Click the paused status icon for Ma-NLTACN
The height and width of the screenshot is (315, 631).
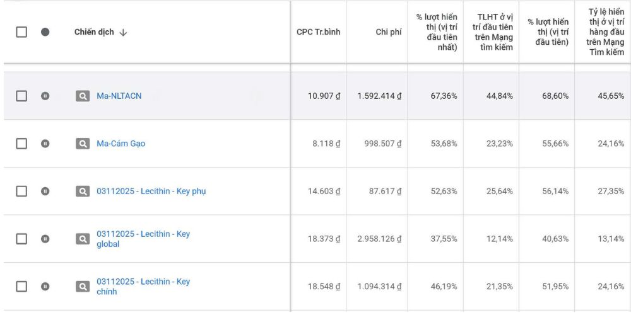click(45, 96)
